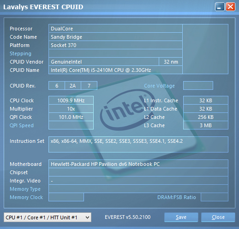Click the Core Voltage label
239x229 pixels.
tap(159, 86)
